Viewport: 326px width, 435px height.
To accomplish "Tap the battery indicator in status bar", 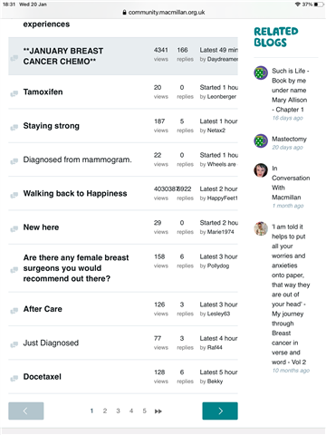I will point(318,5).
